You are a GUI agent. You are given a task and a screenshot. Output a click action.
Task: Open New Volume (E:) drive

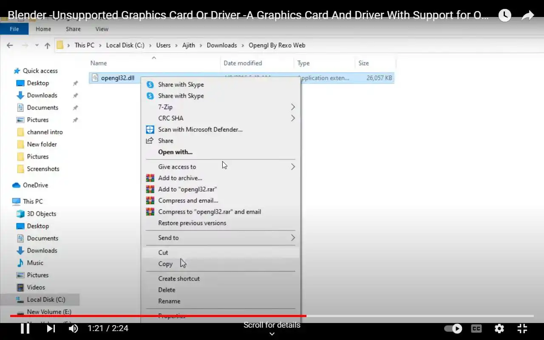click(x=49, y=312)
